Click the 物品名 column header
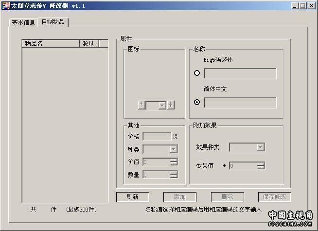 tap(51, 43)
